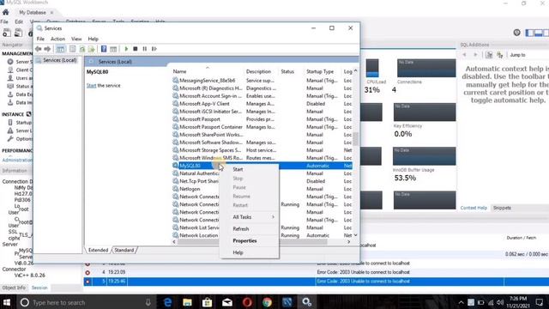Viewport: 549px width, 309px height.
Task: Open the Context Help tab in Workbench
Action: tap(474, 208)
